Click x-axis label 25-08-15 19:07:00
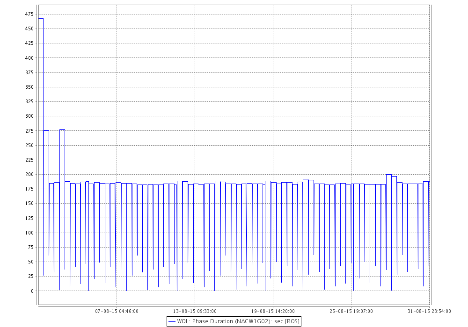The image size is (468, 327). (x=351, y=311)
